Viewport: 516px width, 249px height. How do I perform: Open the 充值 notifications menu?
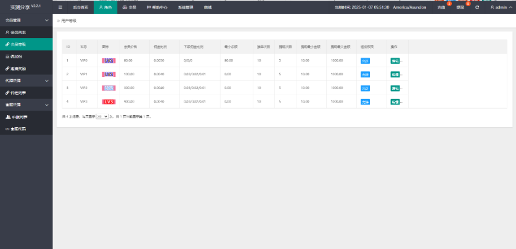441,7
